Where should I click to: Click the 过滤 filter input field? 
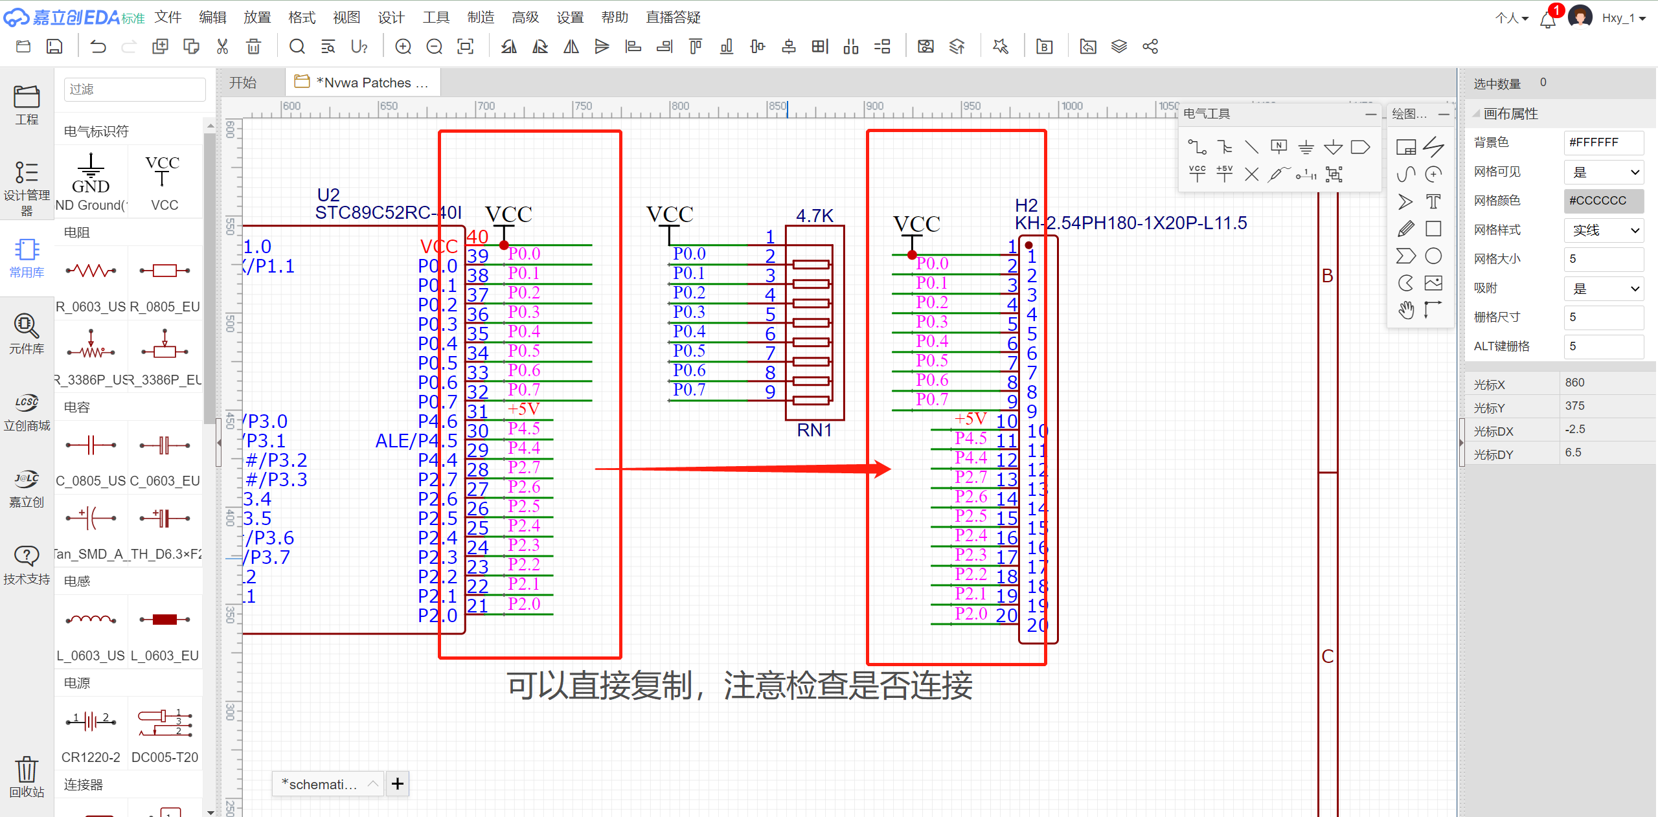[135, 89]
